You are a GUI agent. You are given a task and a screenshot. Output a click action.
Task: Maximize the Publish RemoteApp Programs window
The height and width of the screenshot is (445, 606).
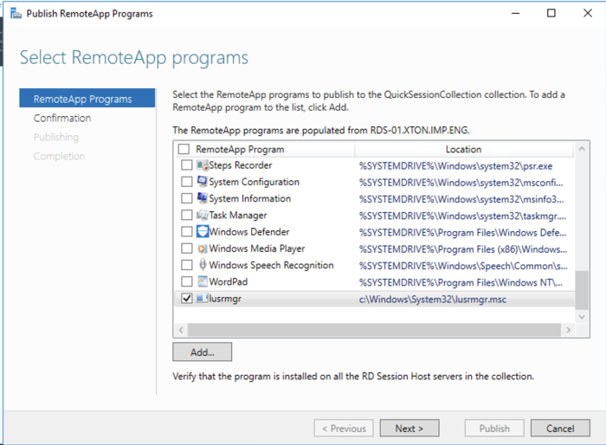(x=551, y=13)
